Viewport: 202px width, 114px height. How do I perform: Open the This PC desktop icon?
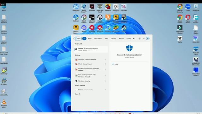click(x=3, y=7)
